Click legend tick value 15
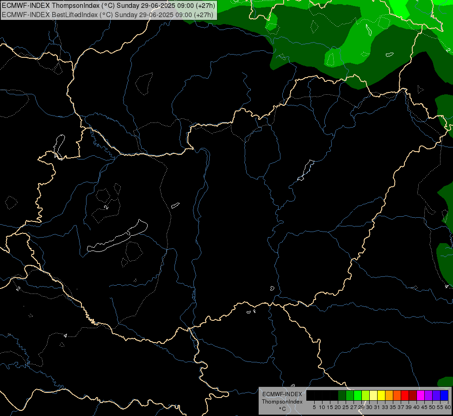The height and width of the screenshot is (416, 453). coord(330,407)
